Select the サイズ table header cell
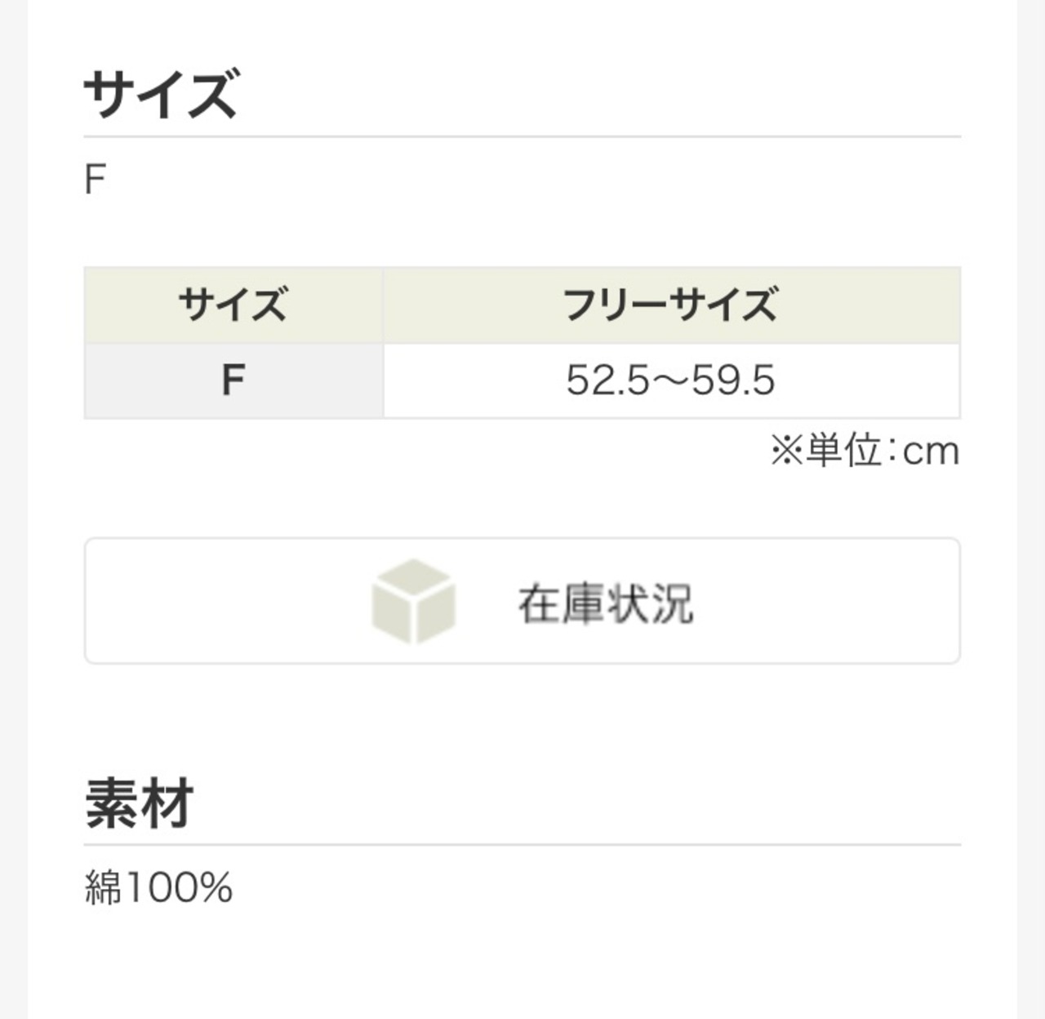Viewport: 1045px width, 1019px height. [233, 305]
